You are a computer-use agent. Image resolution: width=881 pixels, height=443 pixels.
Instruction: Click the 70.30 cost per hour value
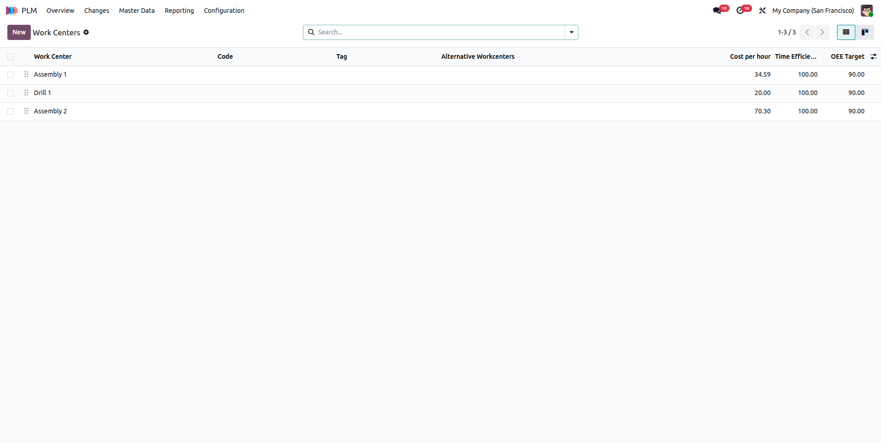click(x=762, y=111)
